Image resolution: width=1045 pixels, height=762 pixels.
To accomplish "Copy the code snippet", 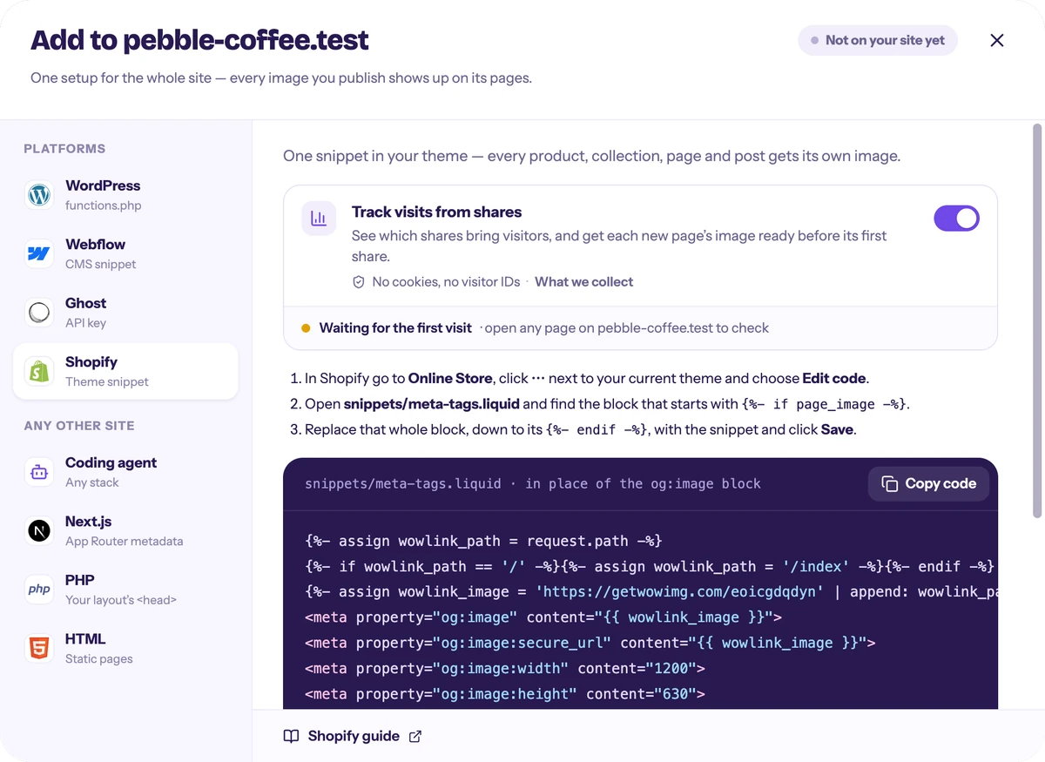I will coord(928,483).
